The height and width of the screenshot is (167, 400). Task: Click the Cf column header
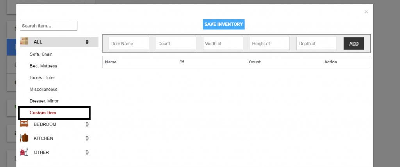pyautogui.click(x=182, y=62)
